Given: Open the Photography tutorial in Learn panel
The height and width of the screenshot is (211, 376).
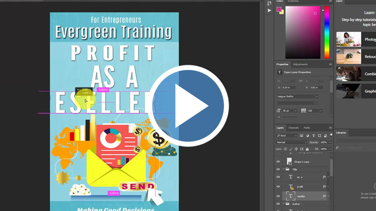Looking at the screenshot, I should click(x=349, y=39).
